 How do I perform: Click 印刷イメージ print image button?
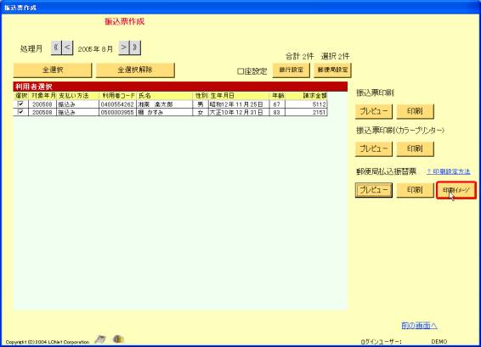[456, 190]
